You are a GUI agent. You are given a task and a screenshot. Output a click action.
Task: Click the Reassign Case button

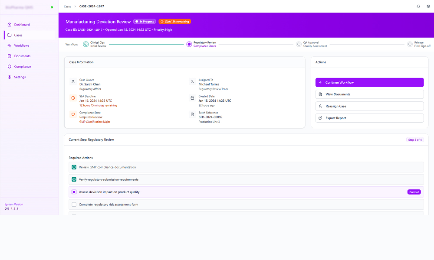(369, 106)
